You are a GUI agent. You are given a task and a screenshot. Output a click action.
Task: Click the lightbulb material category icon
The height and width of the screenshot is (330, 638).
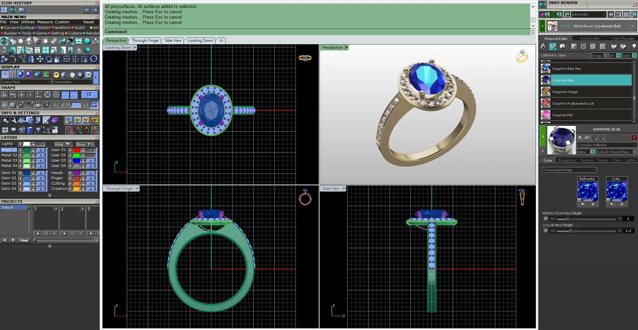pos(634,46)
